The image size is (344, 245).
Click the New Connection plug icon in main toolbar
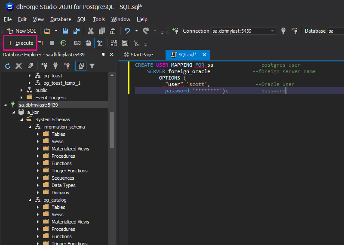175,31
